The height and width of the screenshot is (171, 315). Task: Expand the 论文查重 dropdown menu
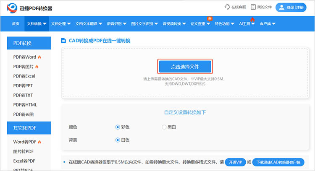(x=200, y=24)
